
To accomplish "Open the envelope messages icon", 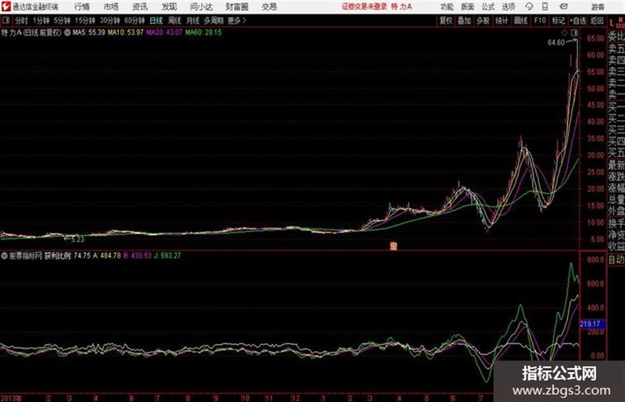I will [x=563, y=7].
